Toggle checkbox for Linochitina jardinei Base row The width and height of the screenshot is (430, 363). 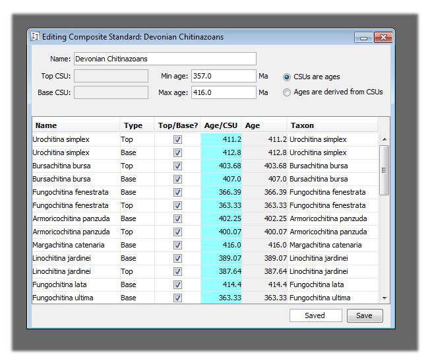(x=177, y=258)
